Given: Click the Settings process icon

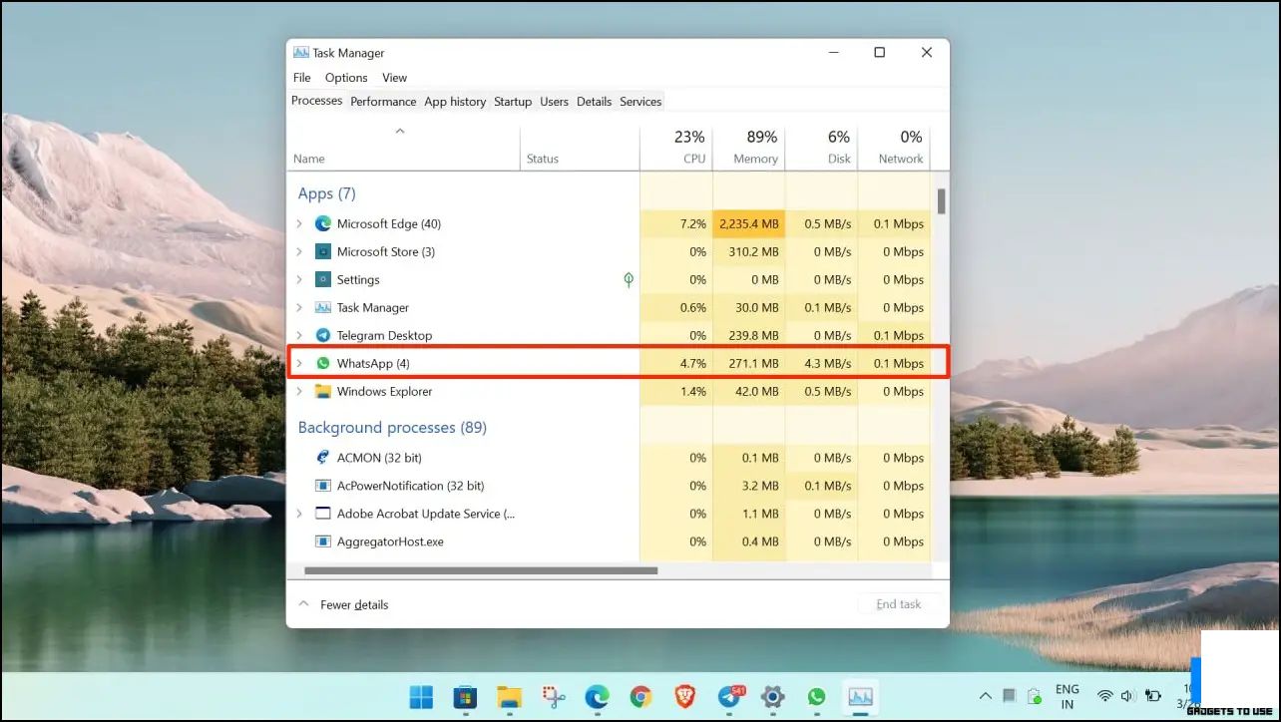Looking at the screenshot, I should tap(323, 279).
